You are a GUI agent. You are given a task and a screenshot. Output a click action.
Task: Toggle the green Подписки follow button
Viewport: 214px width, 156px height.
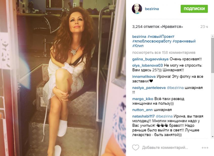click(194, 9)
